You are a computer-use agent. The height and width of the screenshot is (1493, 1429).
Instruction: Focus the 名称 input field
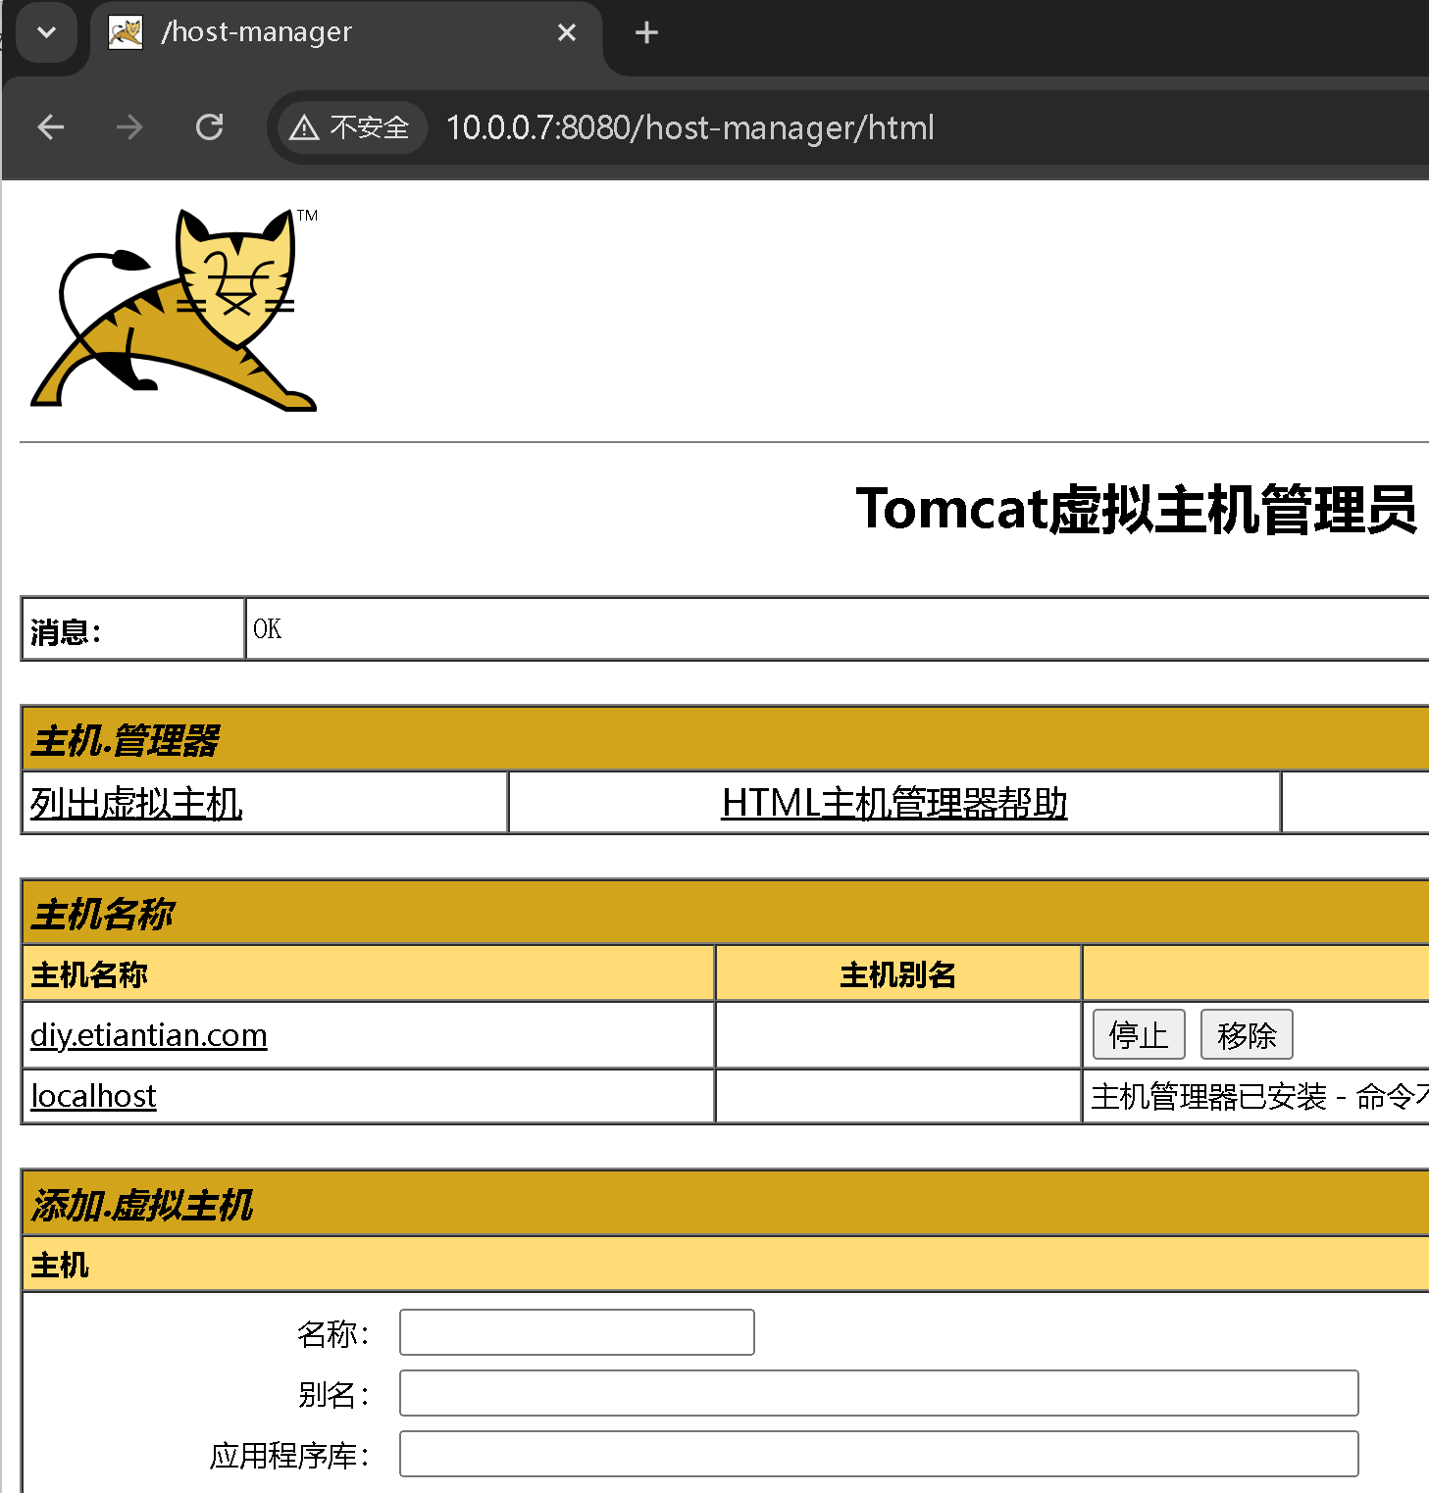(x=577, y=1332)
